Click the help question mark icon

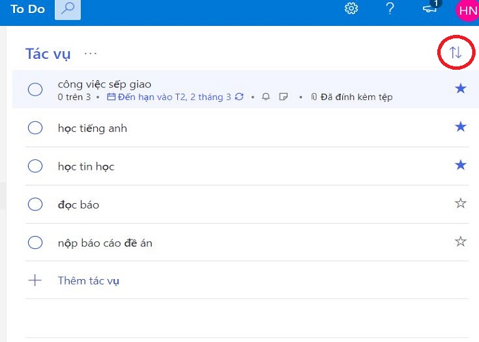coord(390,8)
